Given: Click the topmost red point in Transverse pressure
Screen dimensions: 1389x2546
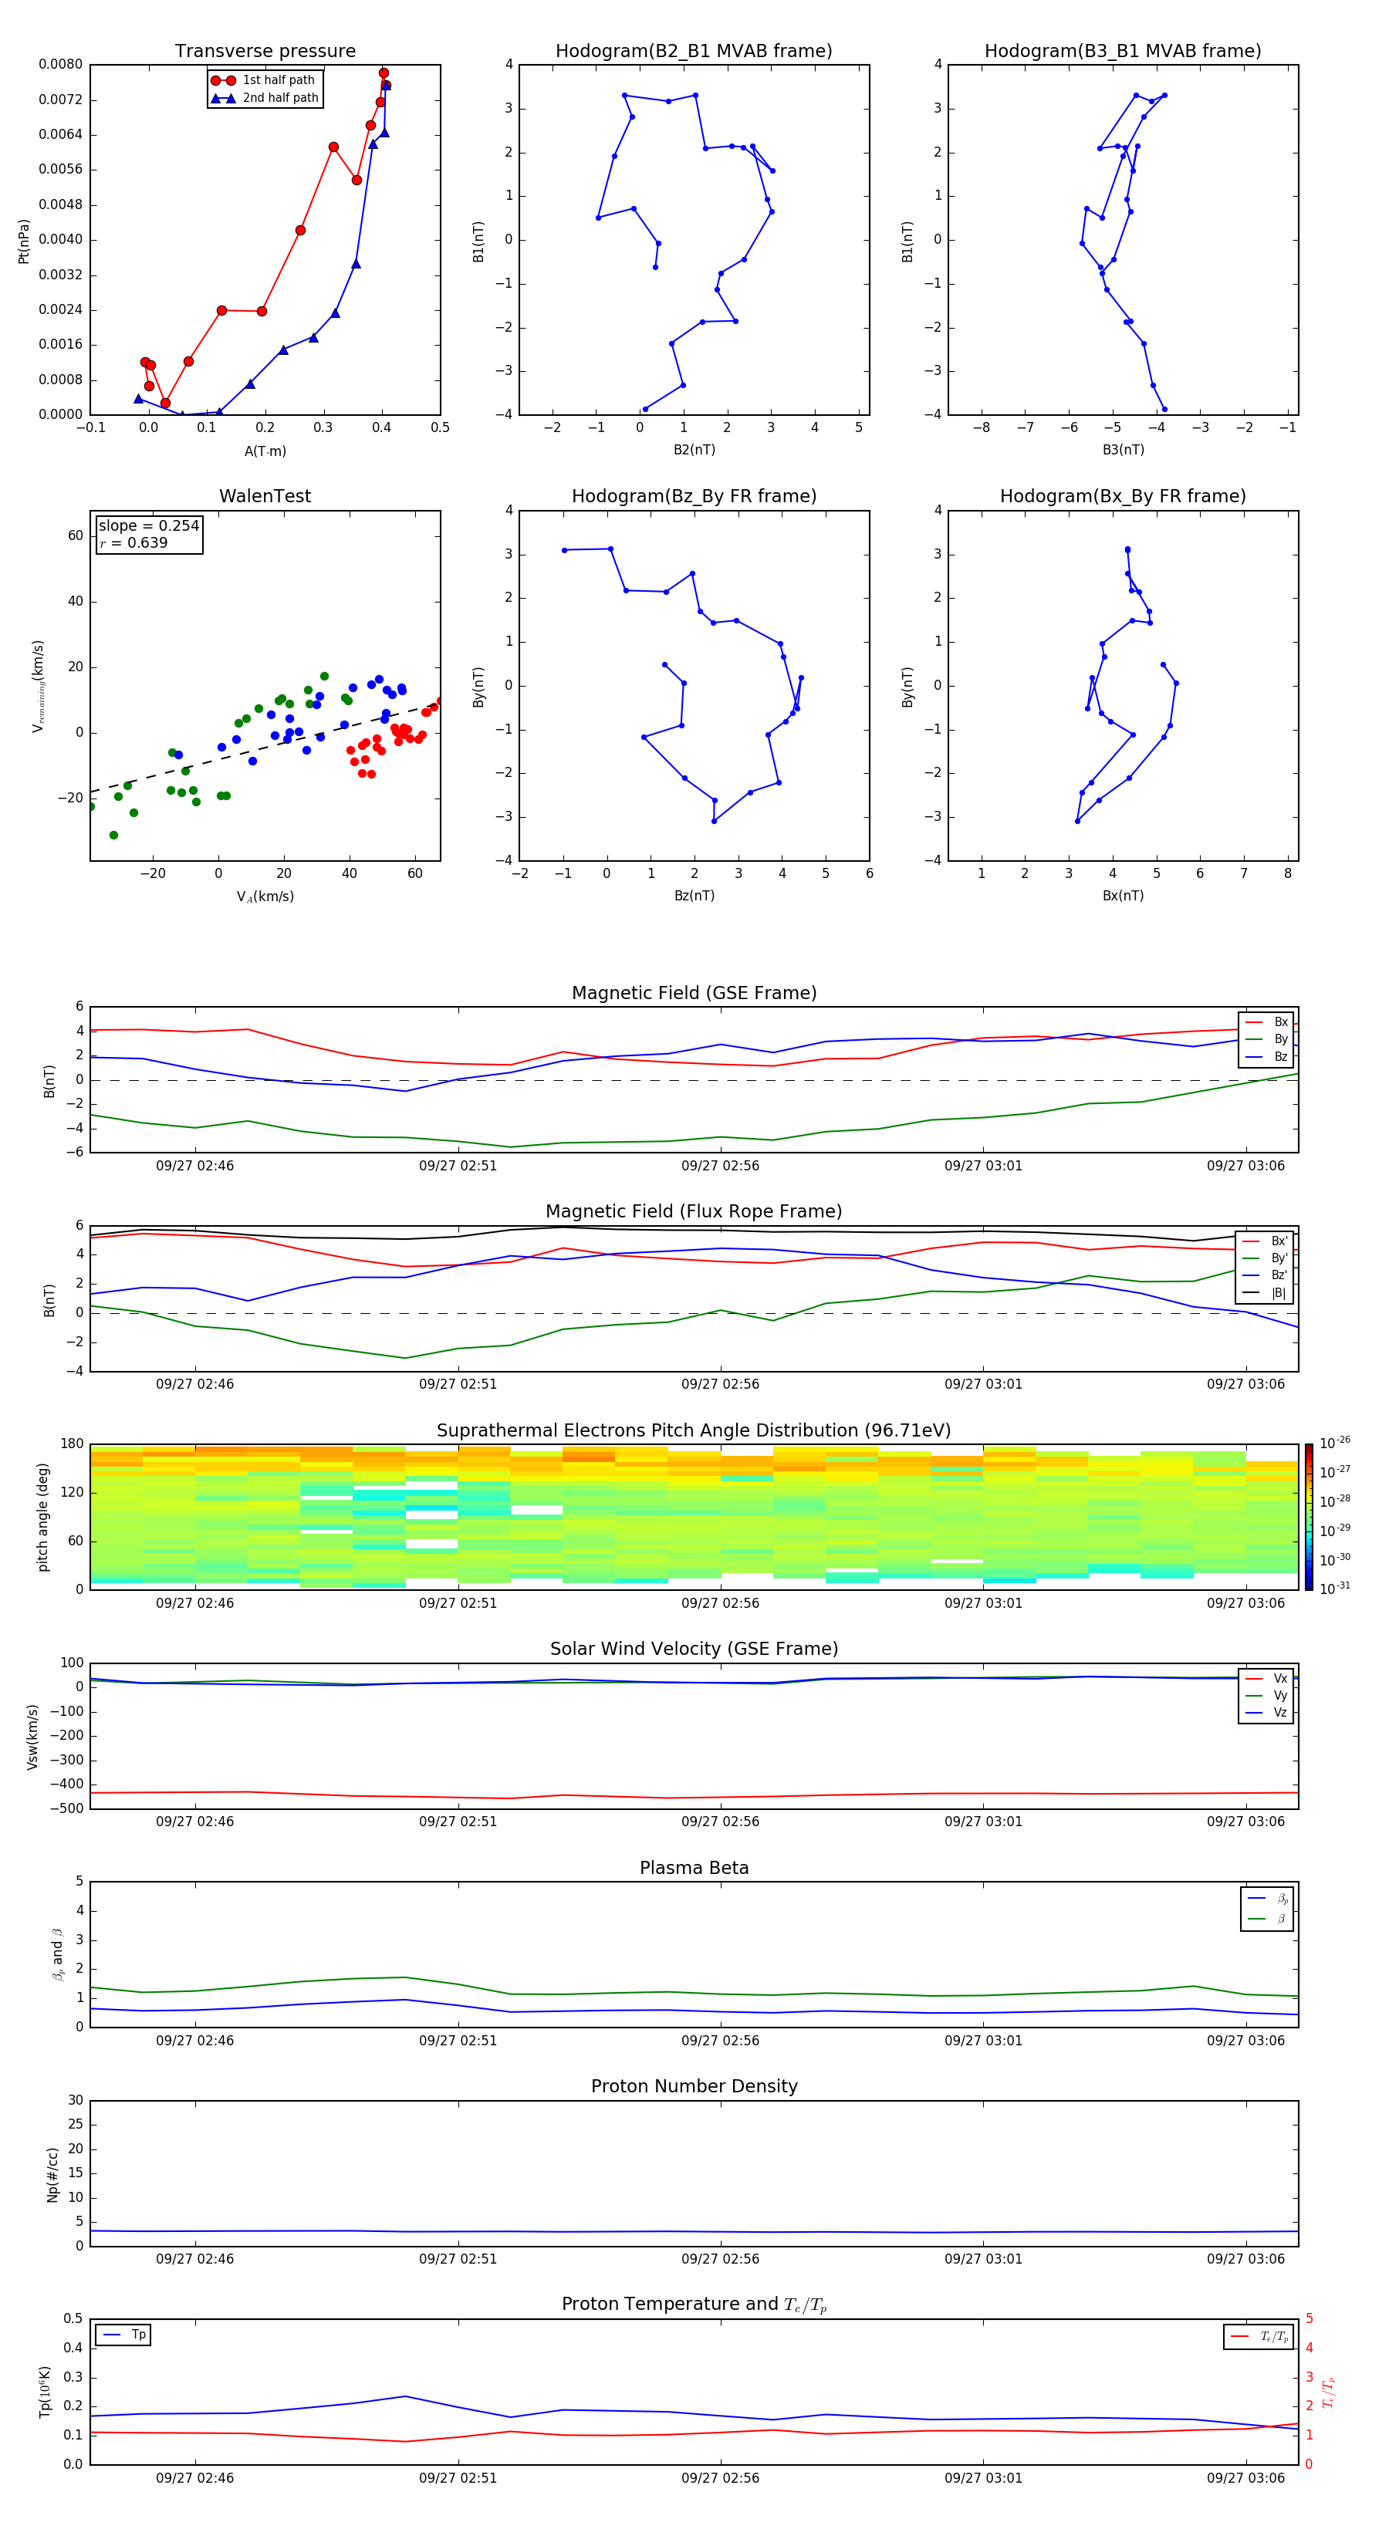Looking at the screenshot, I should (384, 73).
